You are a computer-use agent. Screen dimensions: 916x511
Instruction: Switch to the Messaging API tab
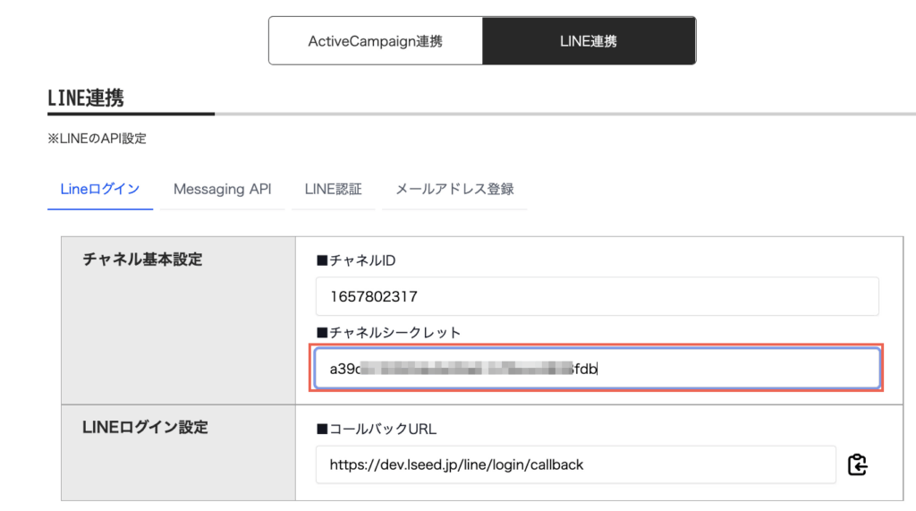222,190
